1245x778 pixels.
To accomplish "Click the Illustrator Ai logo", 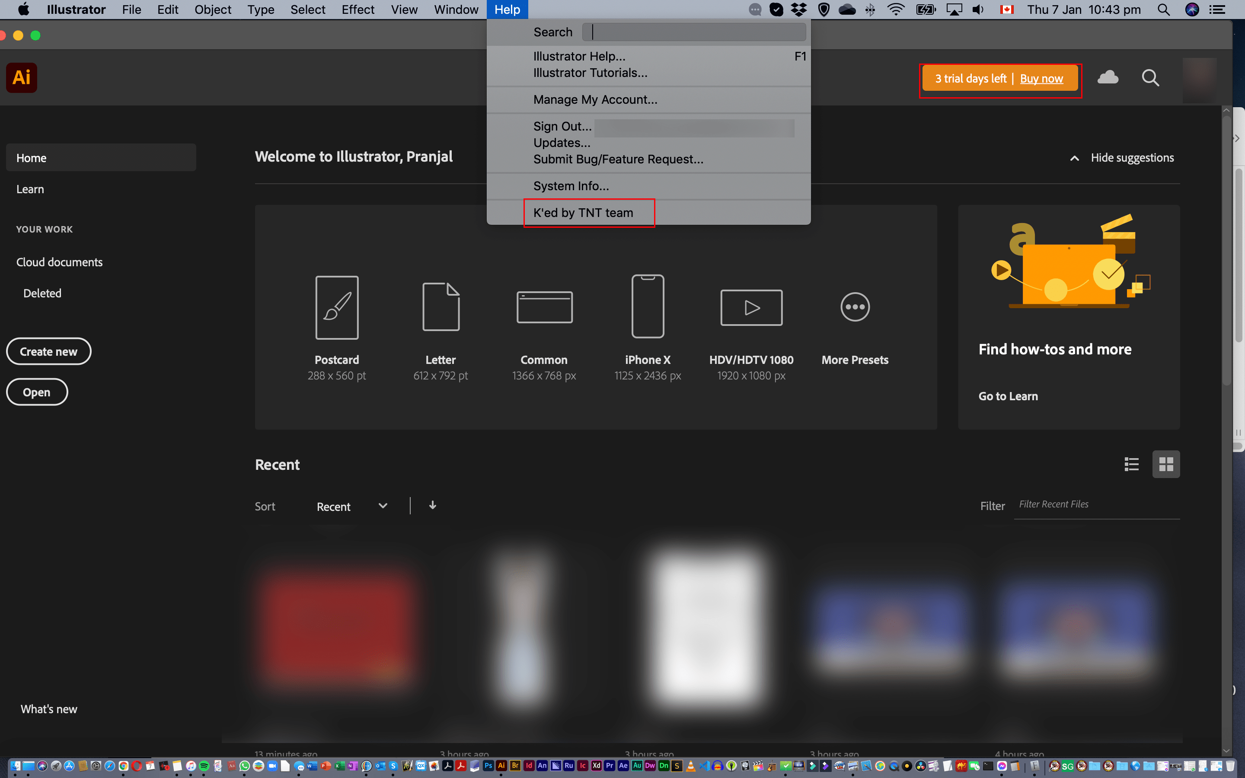I will click(21, 78).
